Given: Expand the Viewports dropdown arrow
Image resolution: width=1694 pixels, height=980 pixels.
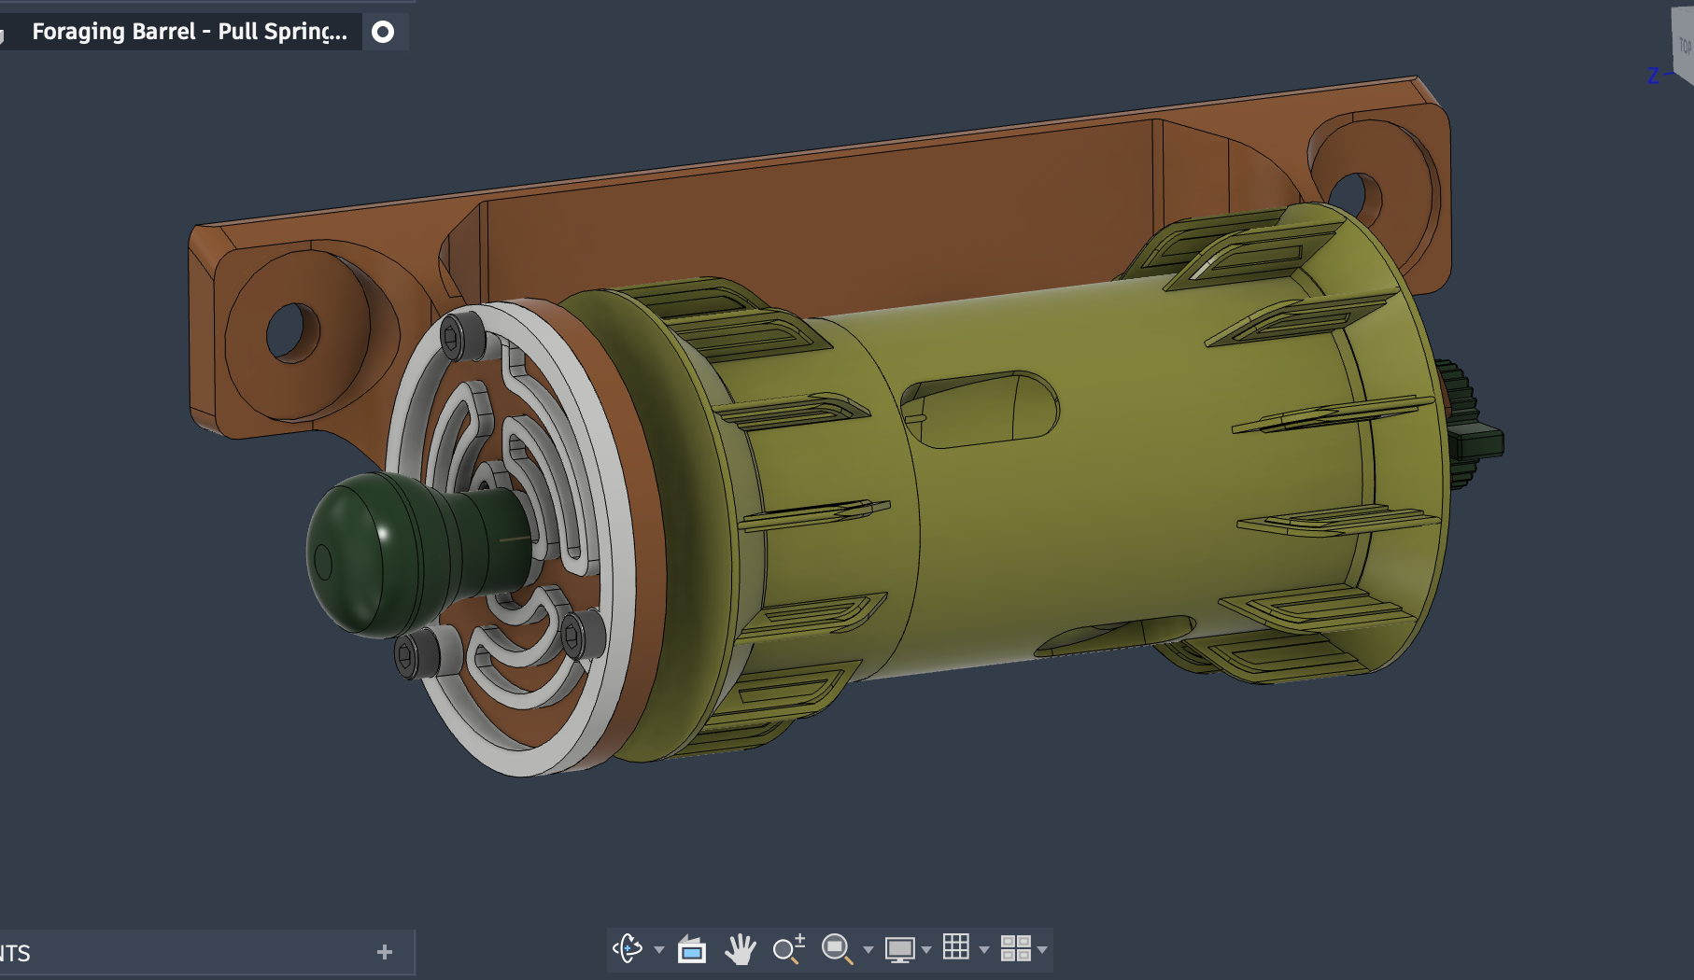Looking at the screenshot, I should click(1042, 950).
